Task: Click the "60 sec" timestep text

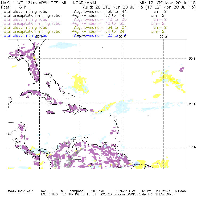Action: (x=180, y=191)
